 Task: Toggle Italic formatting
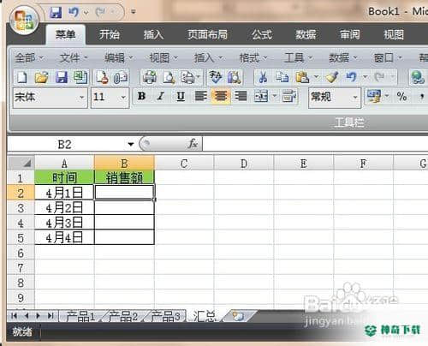[161, 97]
